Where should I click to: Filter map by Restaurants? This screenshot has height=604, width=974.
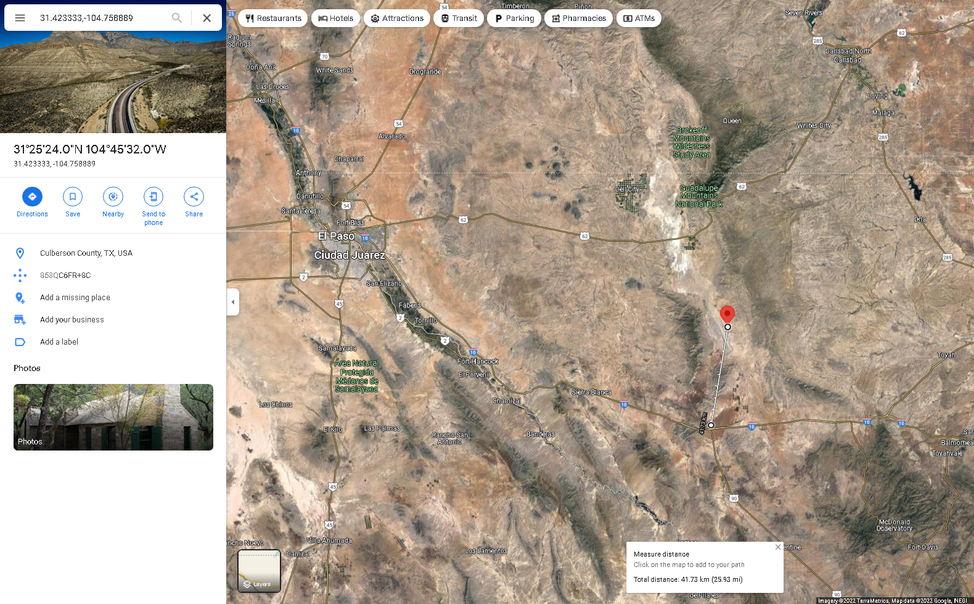273,18
